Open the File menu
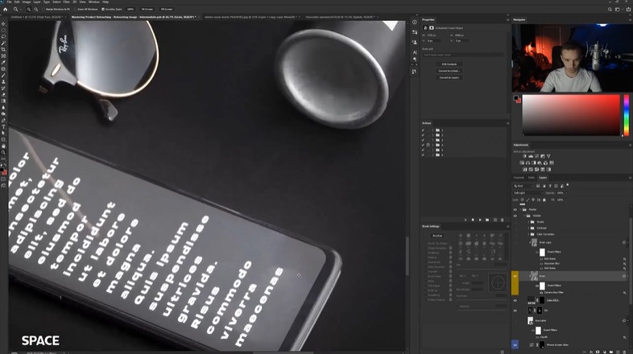The width and height of the screenshot is (633, 354). coord(9,2)
